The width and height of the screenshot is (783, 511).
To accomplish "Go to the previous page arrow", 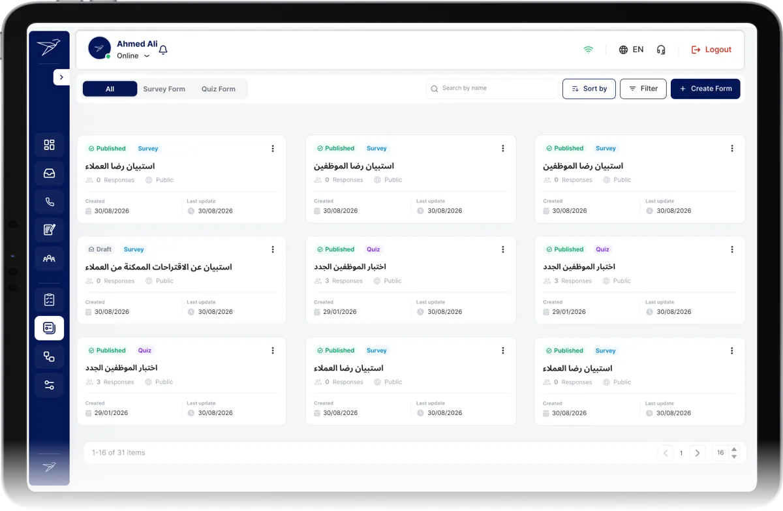I will [665, 453].
